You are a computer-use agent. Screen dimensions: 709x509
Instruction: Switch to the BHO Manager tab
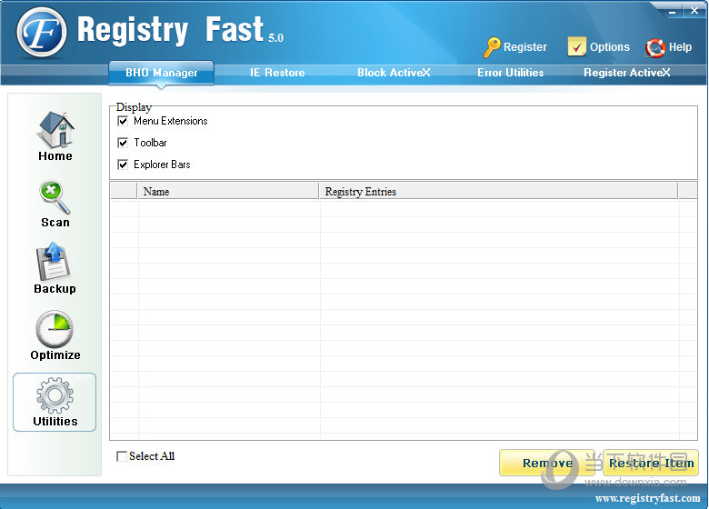162,73
